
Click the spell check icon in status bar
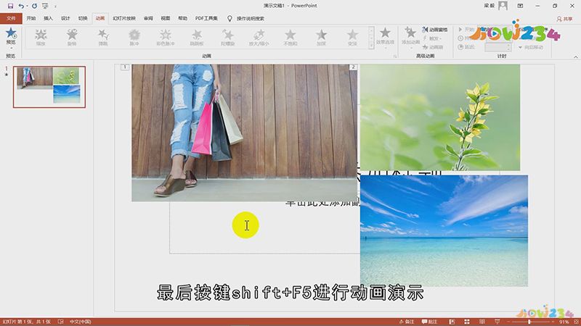(61, 322)
